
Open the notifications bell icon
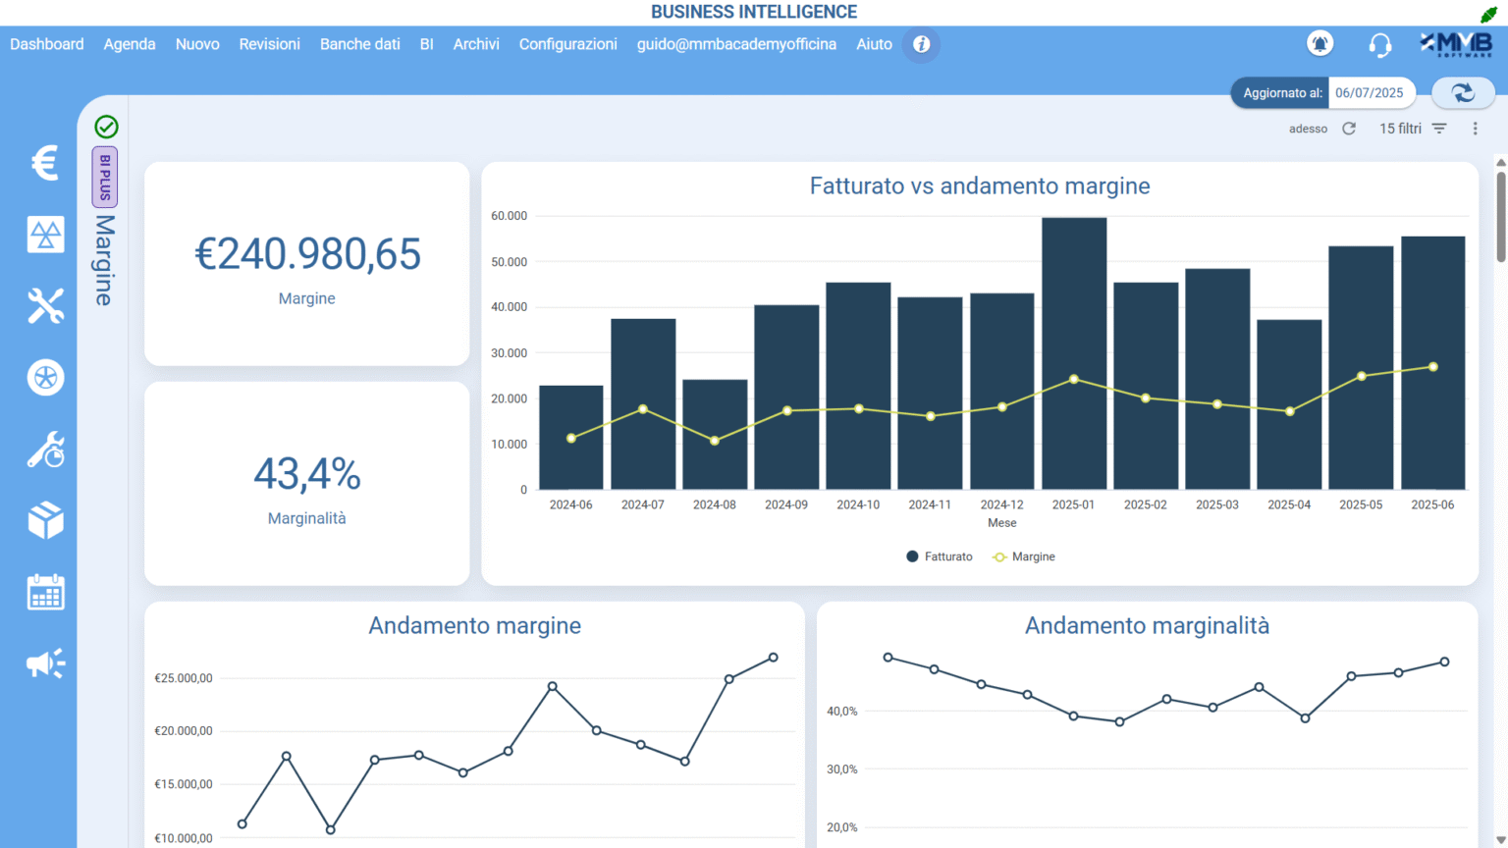pos(1319,44)
